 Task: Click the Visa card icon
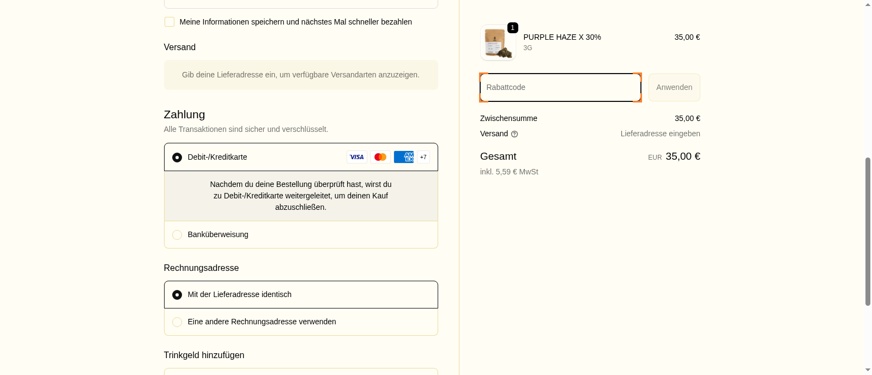[357, 157]
